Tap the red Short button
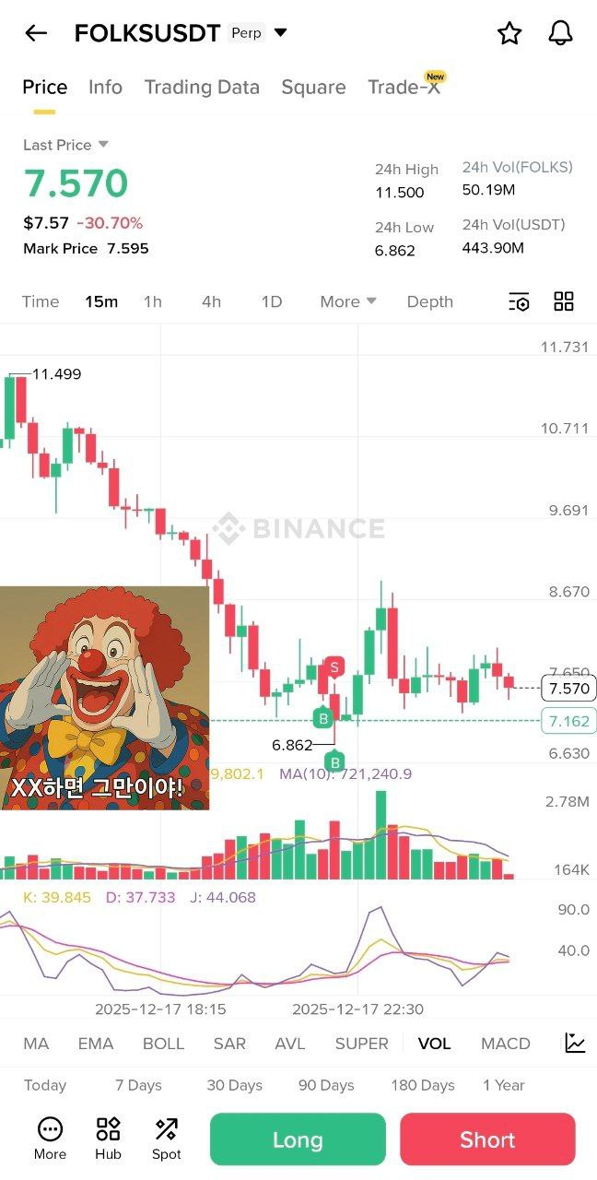 pyautogui.click(x=487, y=1139)
